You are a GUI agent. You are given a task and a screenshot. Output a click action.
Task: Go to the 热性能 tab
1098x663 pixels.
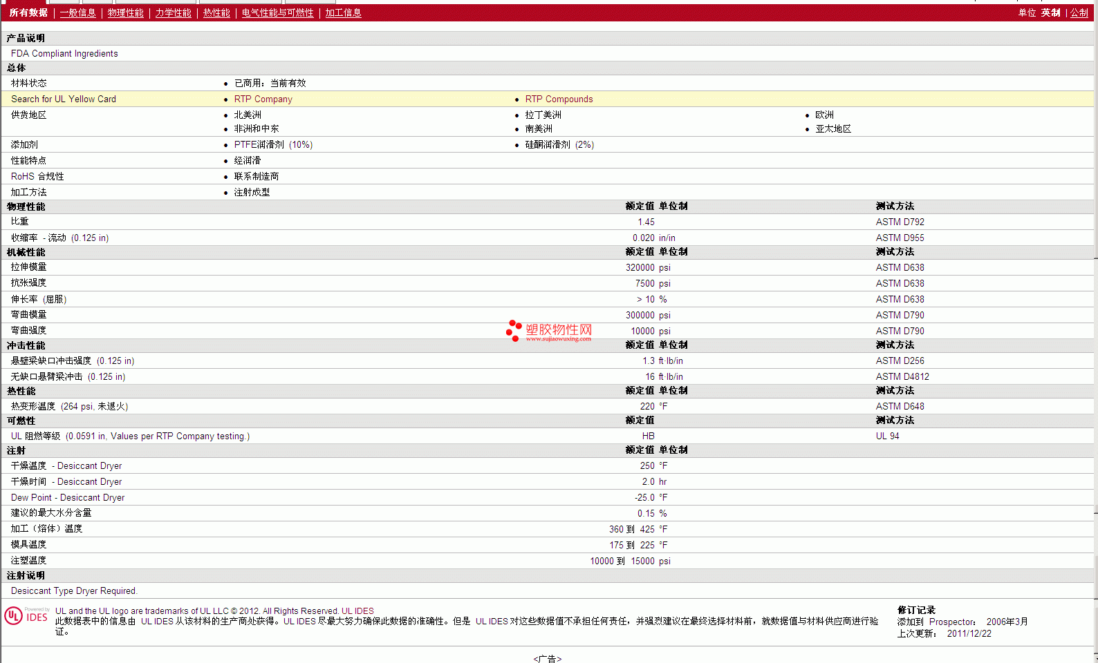tap(216, 12)
